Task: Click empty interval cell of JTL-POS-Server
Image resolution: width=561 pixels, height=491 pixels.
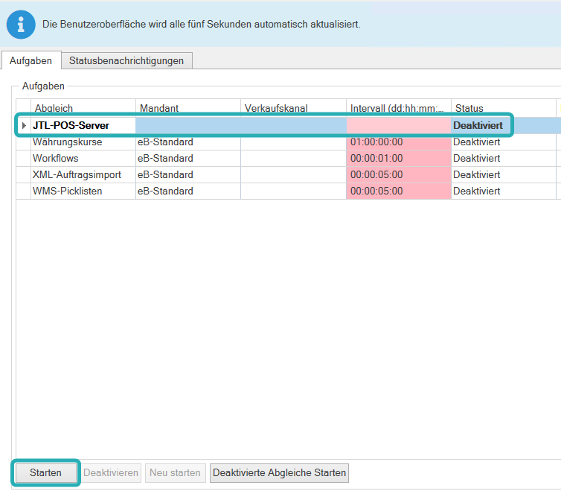Action: pos(399,125)
